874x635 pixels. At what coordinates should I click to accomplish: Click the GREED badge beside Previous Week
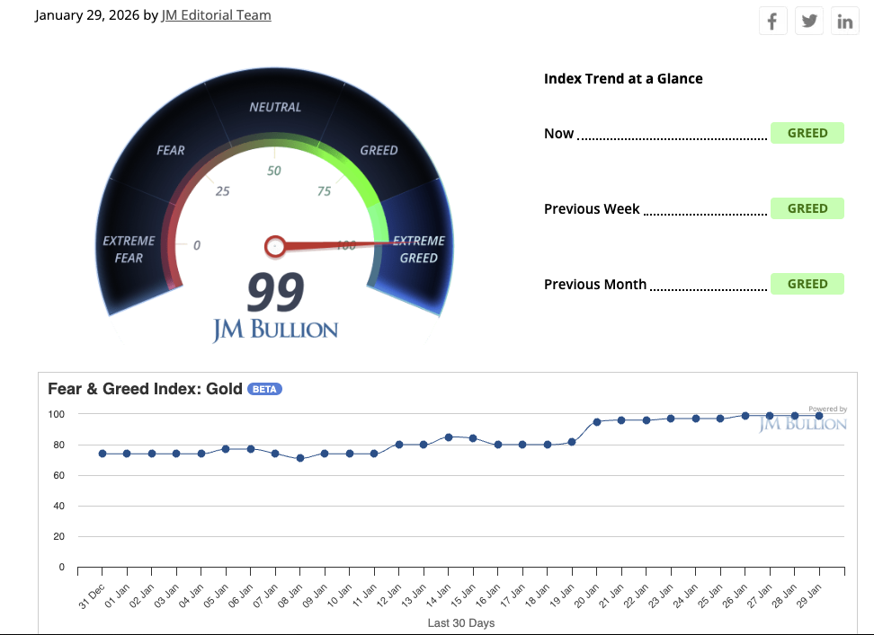807,208
